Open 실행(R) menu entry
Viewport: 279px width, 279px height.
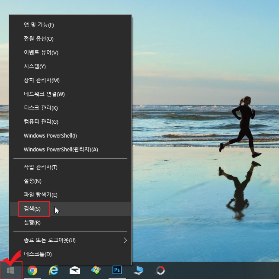click(70, 223)
